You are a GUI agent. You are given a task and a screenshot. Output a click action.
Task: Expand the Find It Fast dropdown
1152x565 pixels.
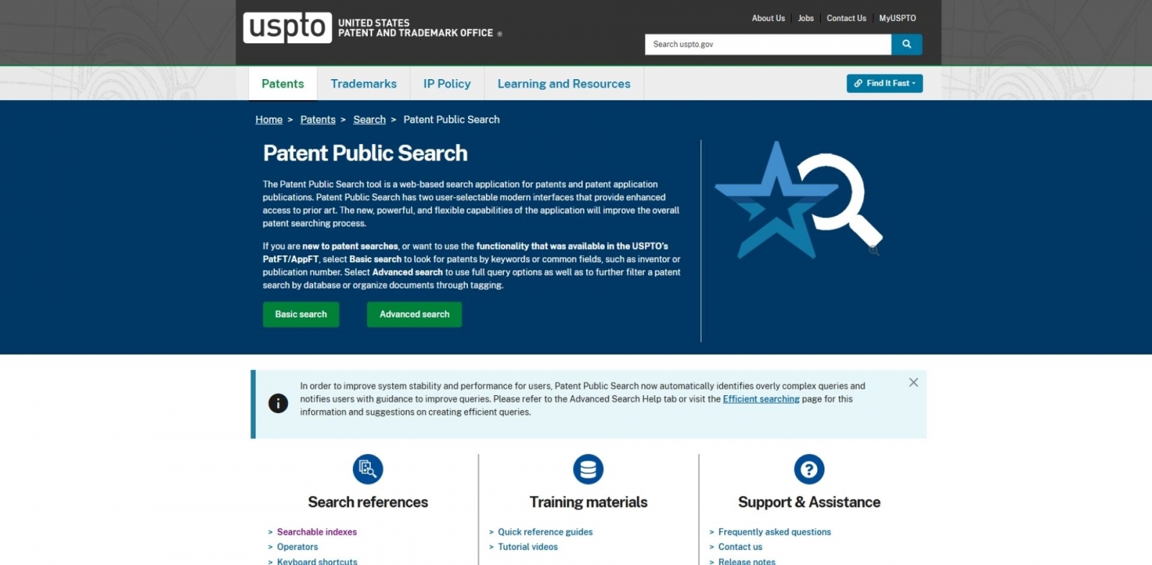pos(884,83)
